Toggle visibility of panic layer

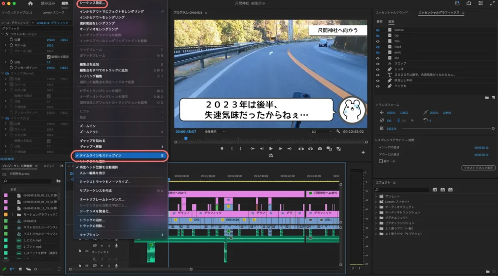click(x=377, y=52)
